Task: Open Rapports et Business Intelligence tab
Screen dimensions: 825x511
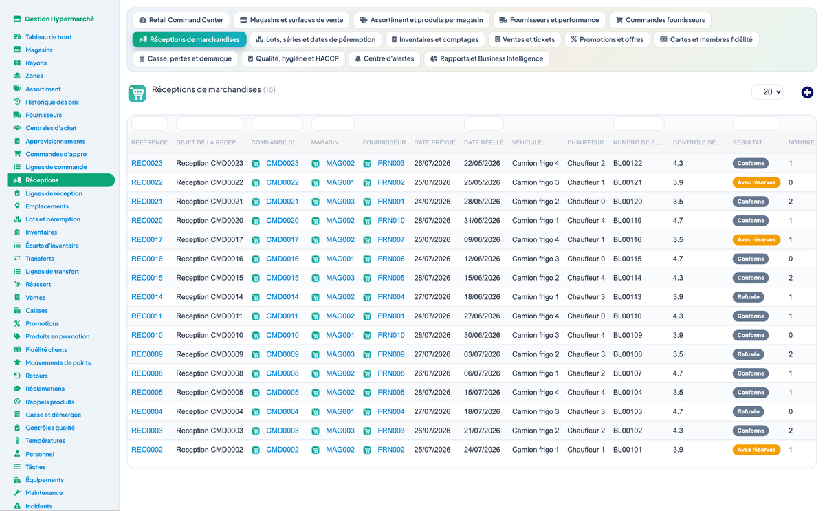Action: point(487,58)
